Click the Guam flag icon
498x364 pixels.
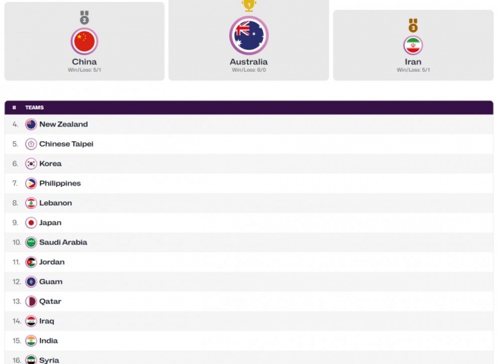click(x=31, y=282)
